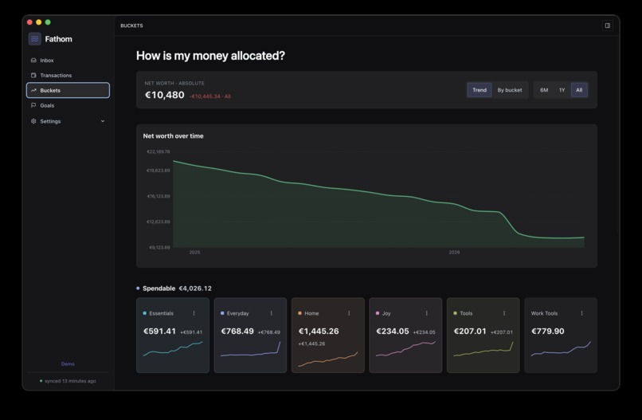Click the -€10,445.34 All change text
The height and width of the screenshot is (420, 642).
point(210,96)
